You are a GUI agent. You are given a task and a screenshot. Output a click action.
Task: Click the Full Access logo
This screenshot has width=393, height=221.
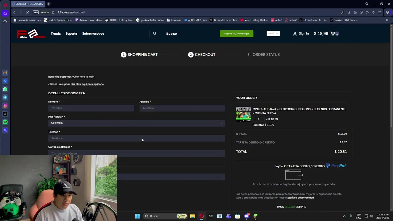tap(31, 34)
